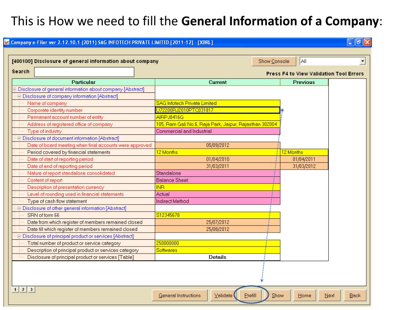
Task: Switch to page tab 2
Action: [x=23, y=289]
